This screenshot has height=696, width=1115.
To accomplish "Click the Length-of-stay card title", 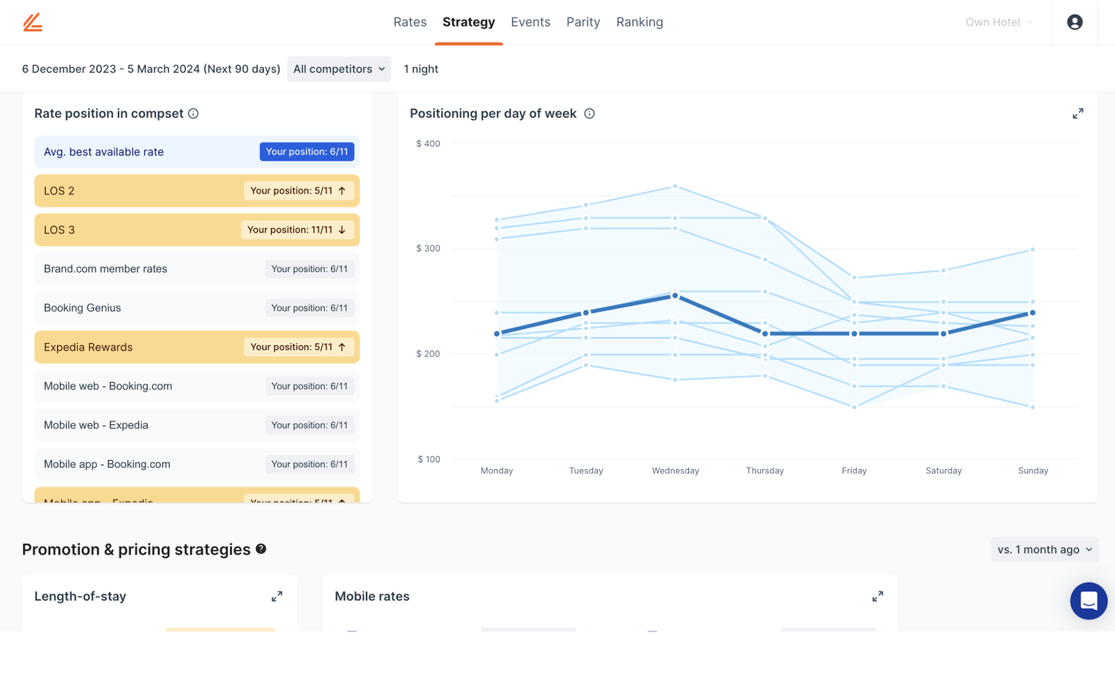I will 80,597.
